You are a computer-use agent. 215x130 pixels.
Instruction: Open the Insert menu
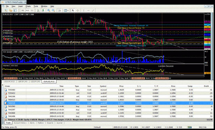coord(20,6)
